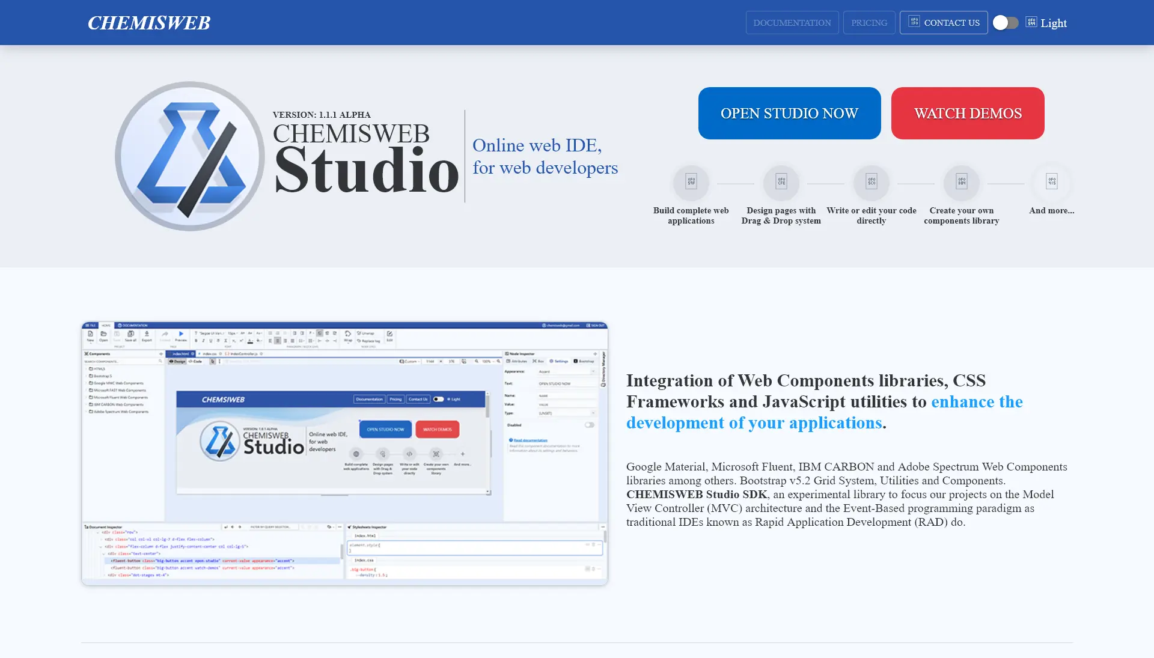This screenshot has height=658, width=1154.
Task: Click the CHEMISWEB header brand link
Action: (149, 23)
